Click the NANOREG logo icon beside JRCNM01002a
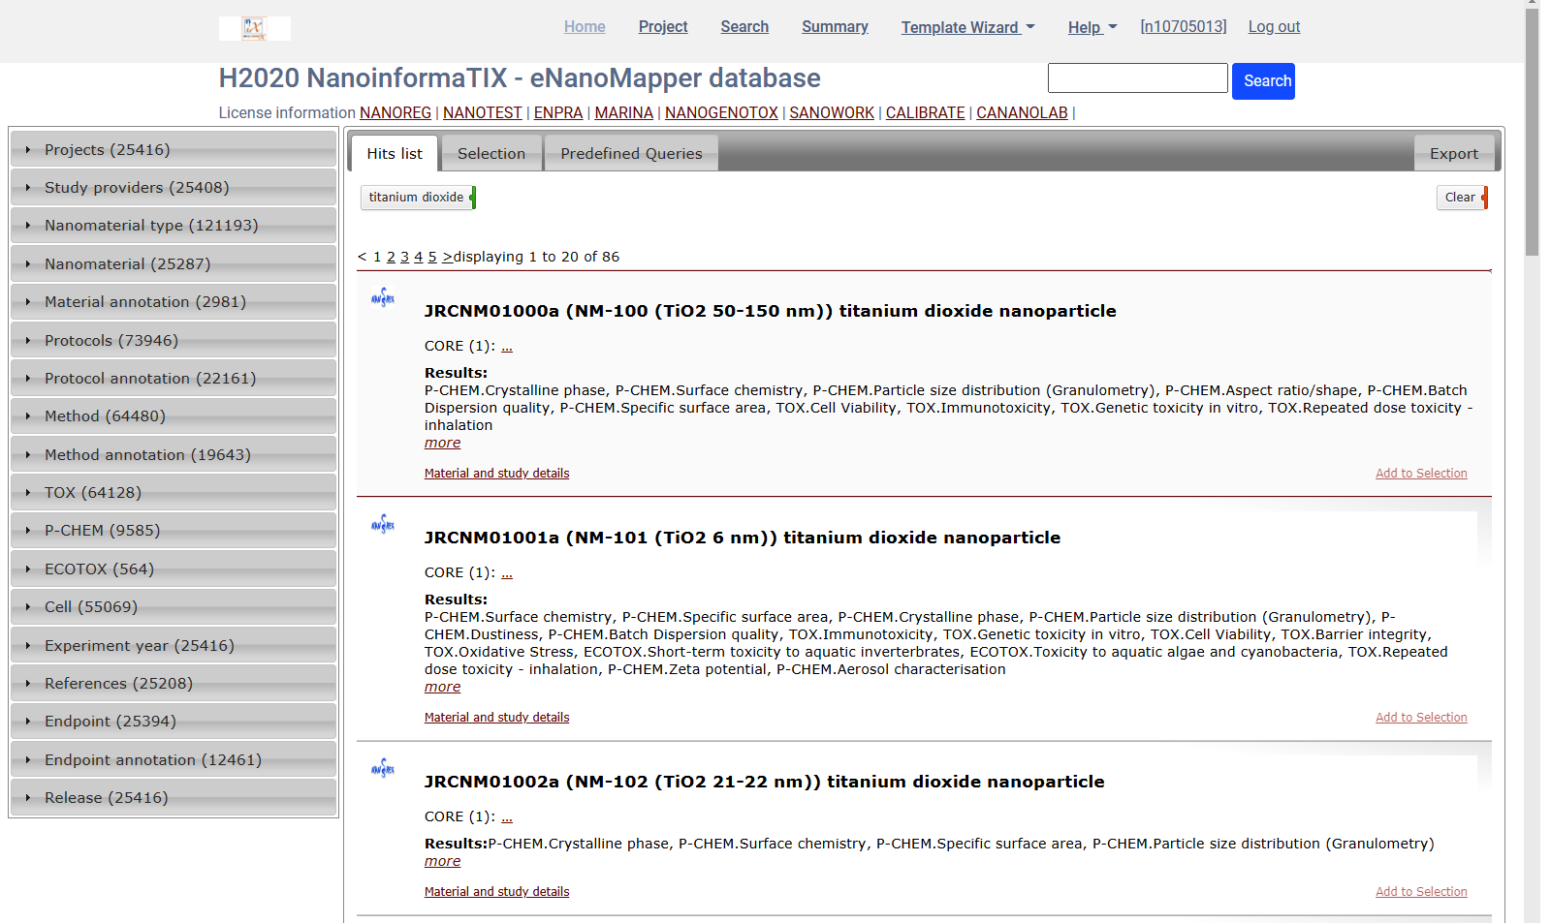 (383, 769)
